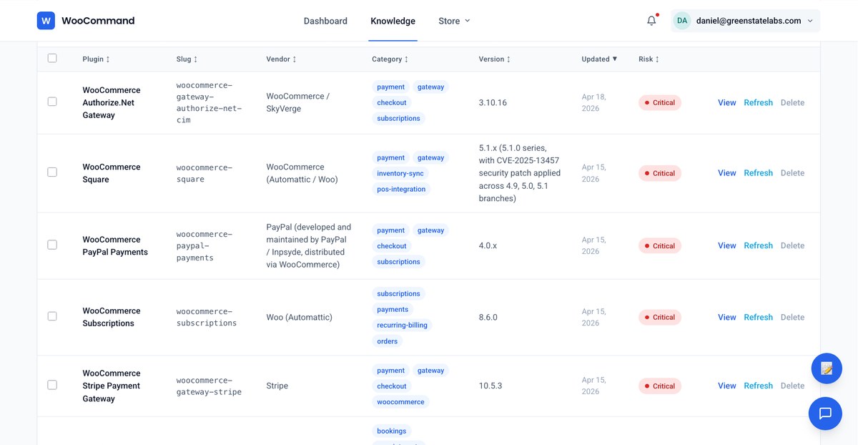
Task: Click version 10.5.3 cell
Action: click(x=490, y=386)
